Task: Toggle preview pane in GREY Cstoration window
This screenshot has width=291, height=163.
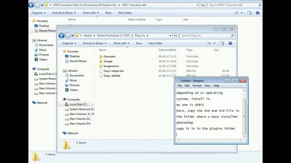Action: coord(250,13)
